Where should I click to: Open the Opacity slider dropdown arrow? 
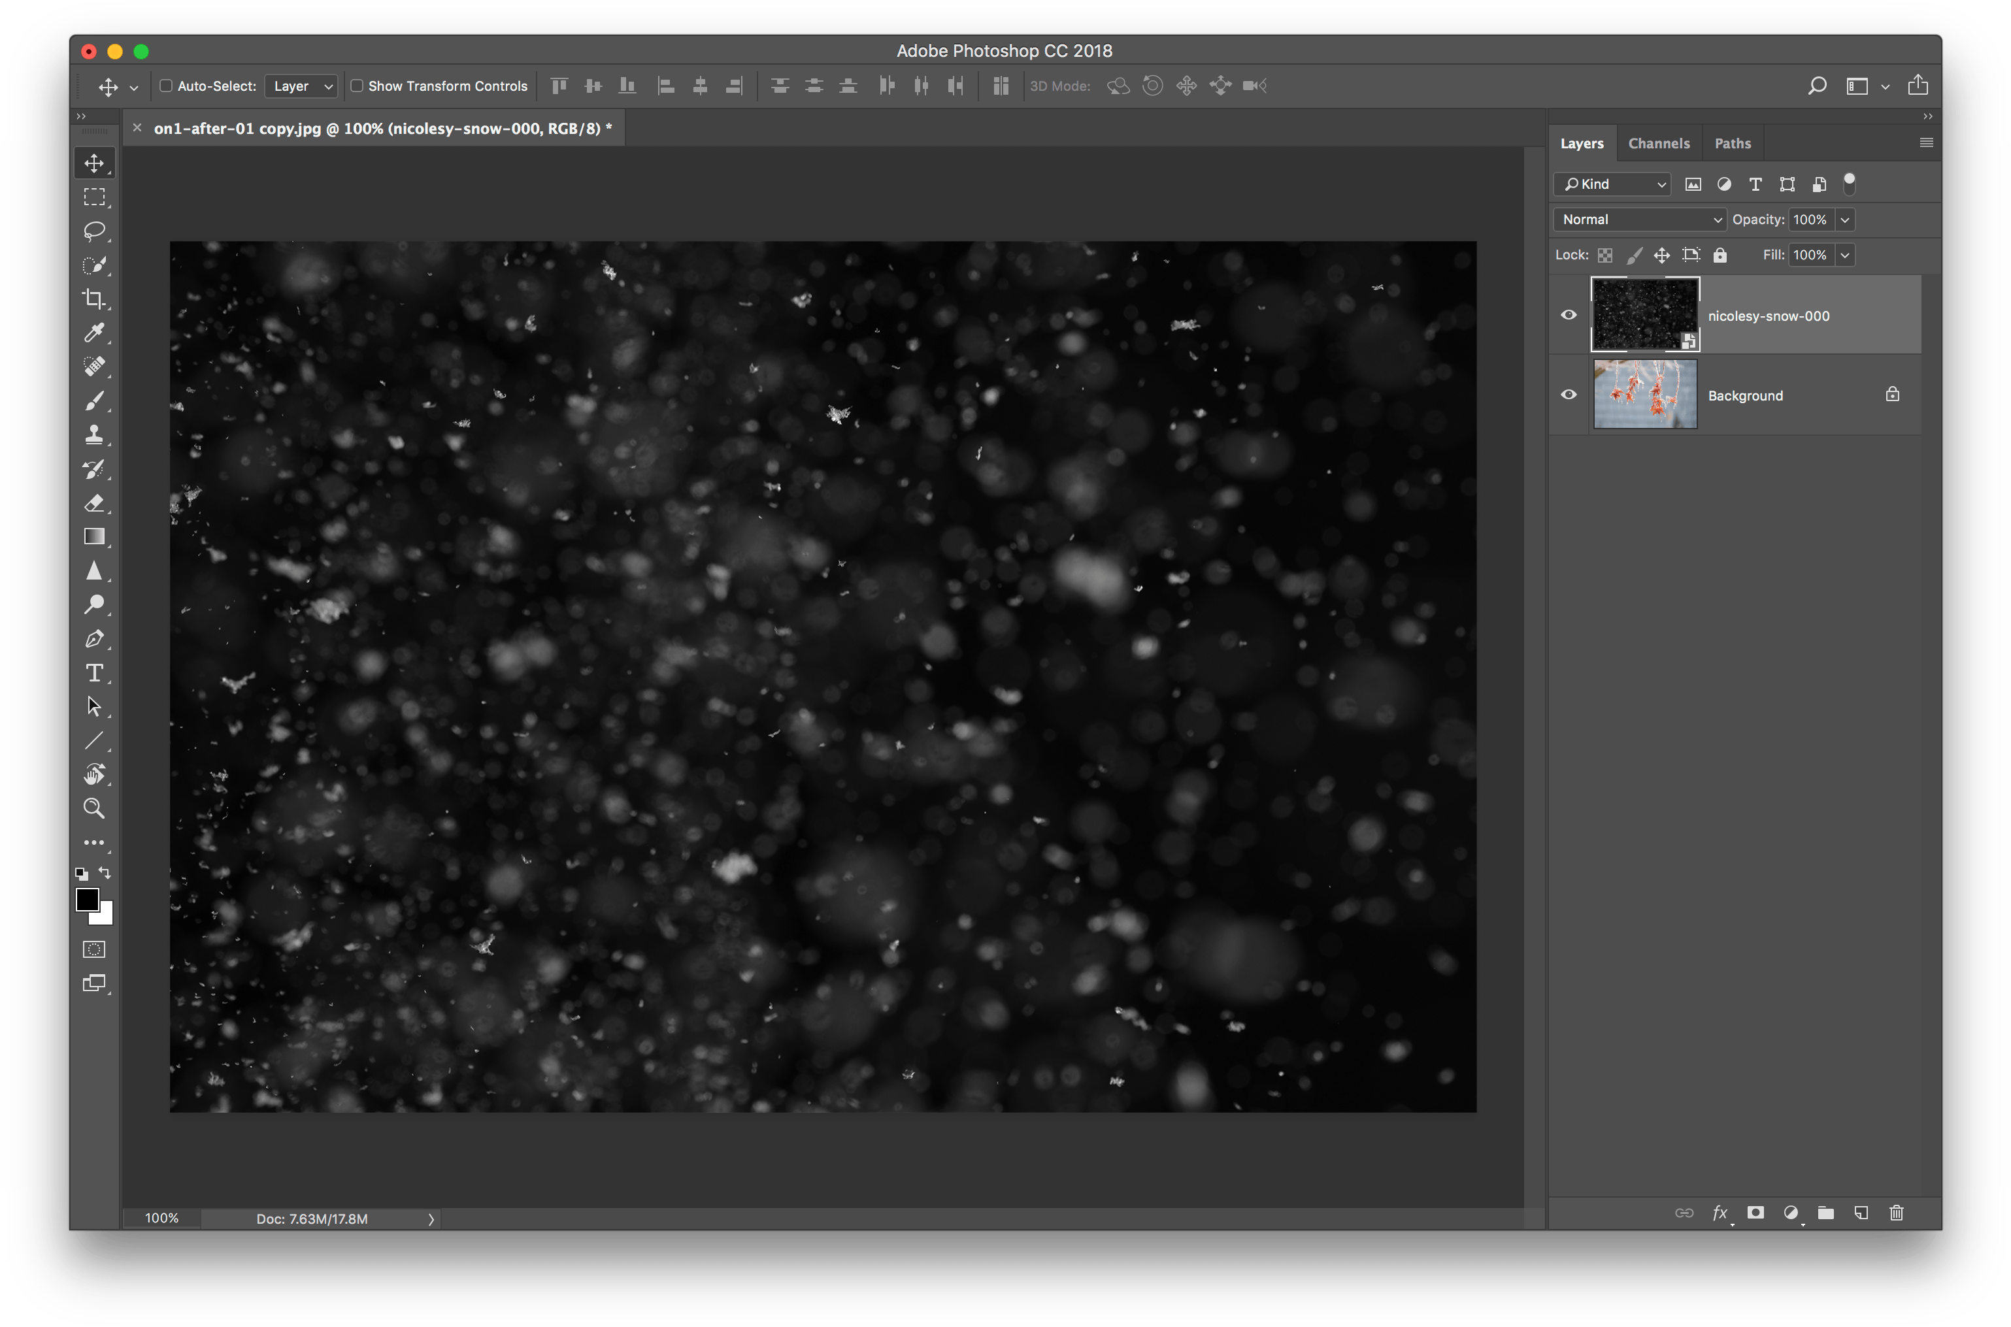click(1845, 219)
